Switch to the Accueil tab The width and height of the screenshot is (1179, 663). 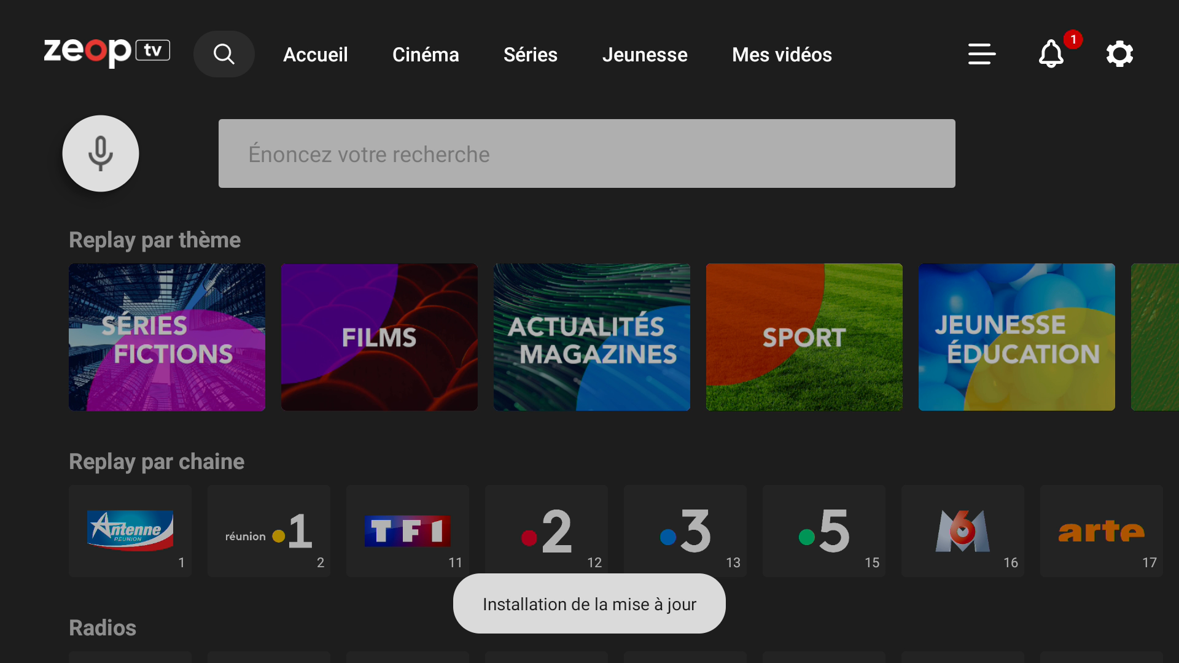point(315,55)
